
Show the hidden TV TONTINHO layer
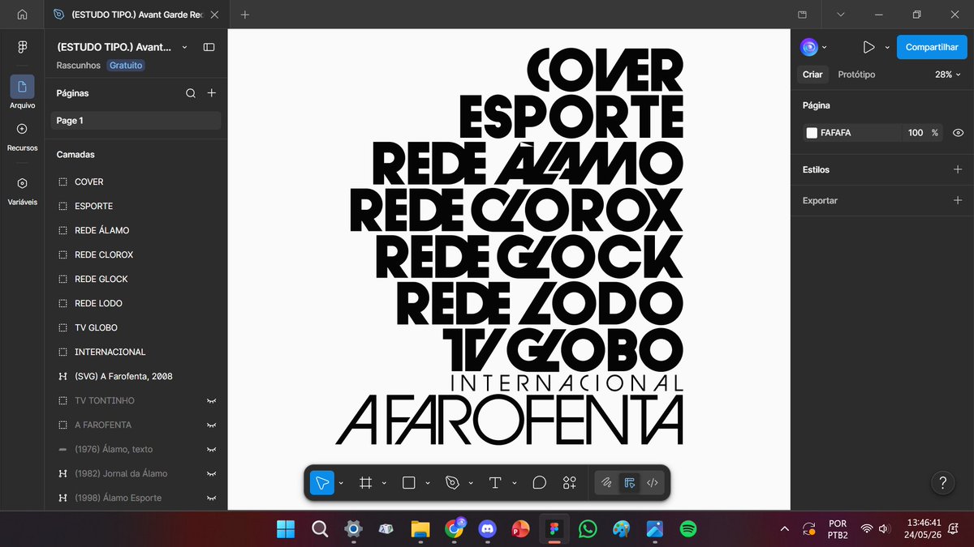[212, 400]
